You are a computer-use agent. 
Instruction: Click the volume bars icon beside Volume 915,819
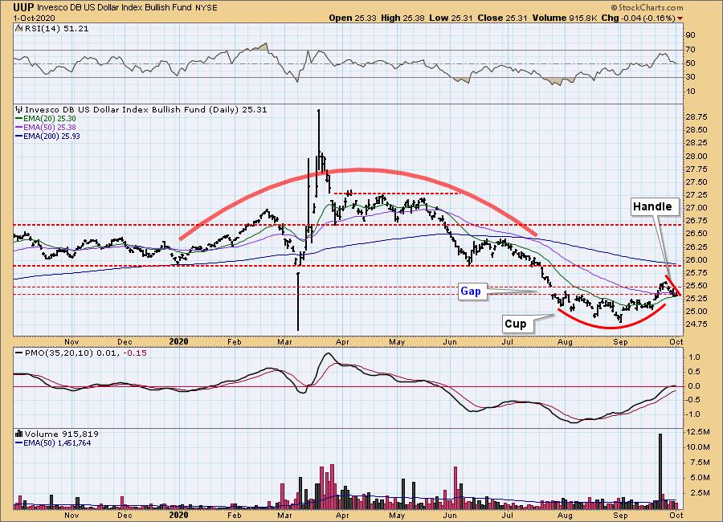(19, 434)
